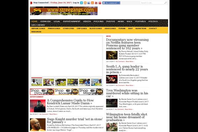Open Troy Washington murder article headline

127,92
